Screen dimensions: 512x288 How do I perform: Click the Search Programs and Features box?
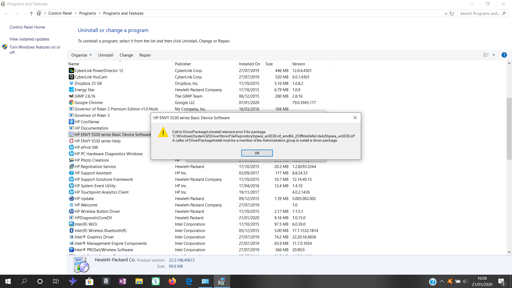483,13
